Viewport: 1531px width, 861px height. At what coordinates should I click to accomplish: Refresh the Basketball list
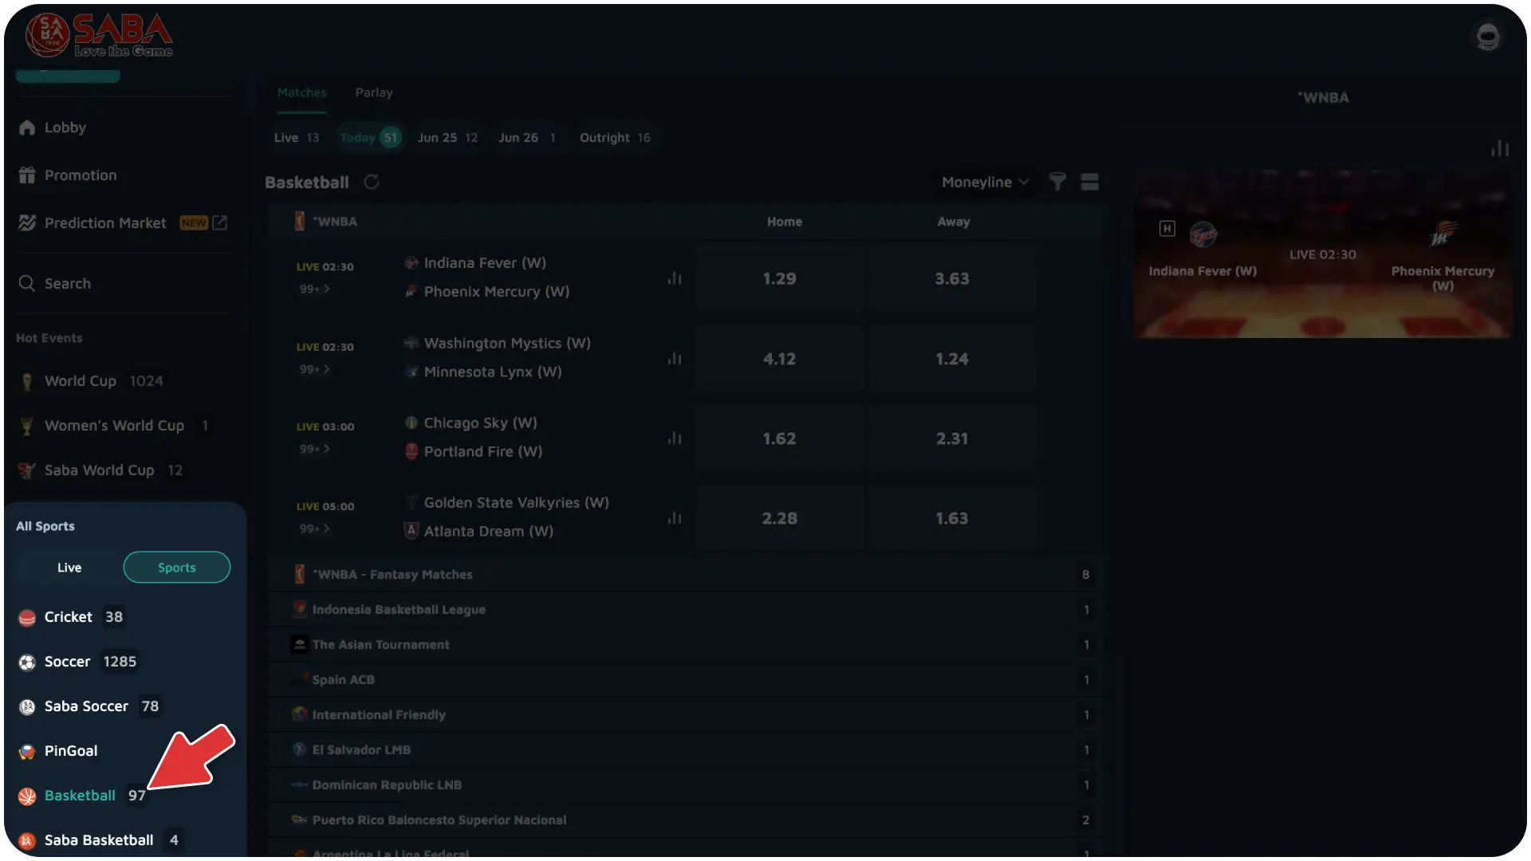tap(372, 182)
